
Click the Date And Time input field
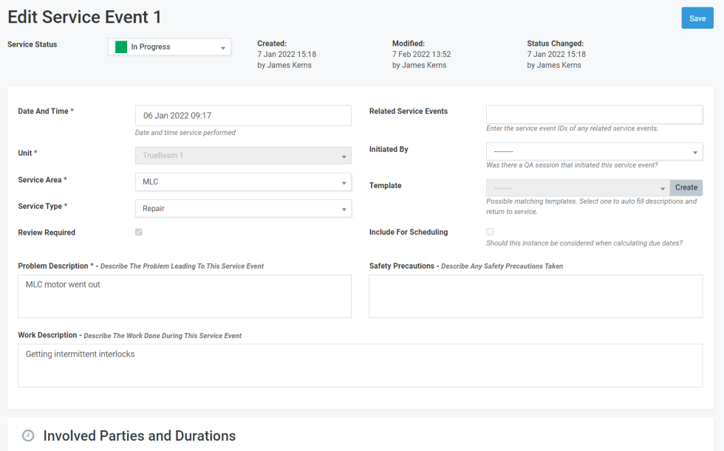pos(243,115)
